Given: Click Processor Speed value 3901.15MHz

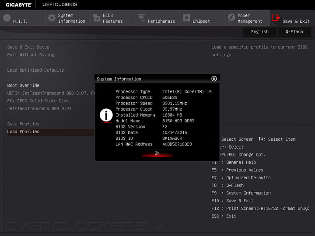Looking at the screenshot, I should point(175,103).
